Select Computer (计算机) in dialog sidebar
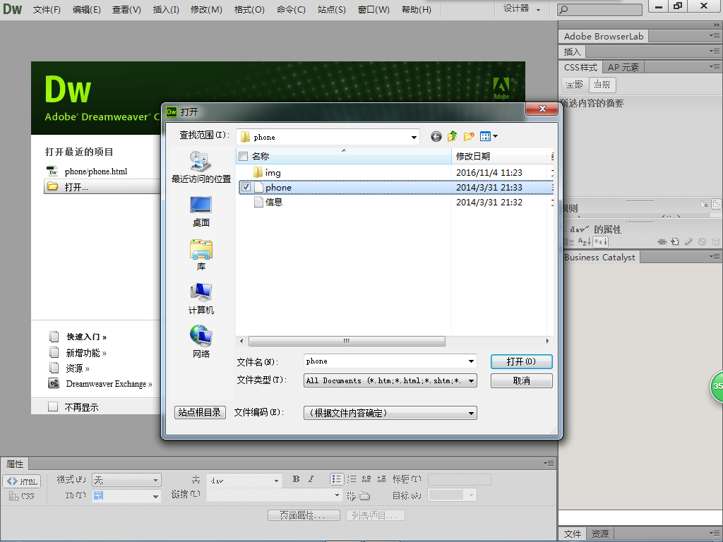Image resolution: width=723 pixels, height=542 pixels. coord(201,299)
